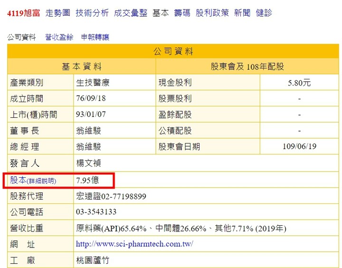The width and height of the screenshot is (342, 268).
Task: View the 股利政策 tab
Action: pyautogui.click(x=212, y=13)
